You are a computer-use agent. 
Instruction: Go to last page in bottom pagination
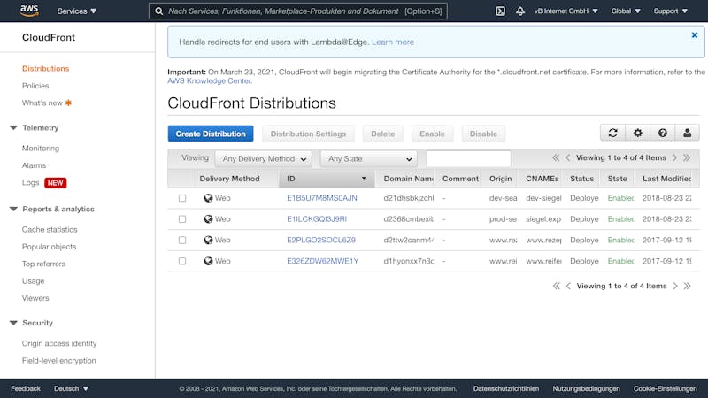pyautogui.click(x=688, y=286)
